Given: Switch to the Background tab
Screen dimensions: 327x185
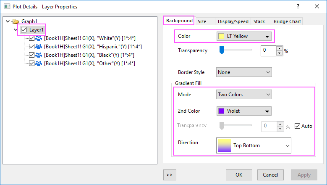Looking at the screenshot, I should [179, 21].
